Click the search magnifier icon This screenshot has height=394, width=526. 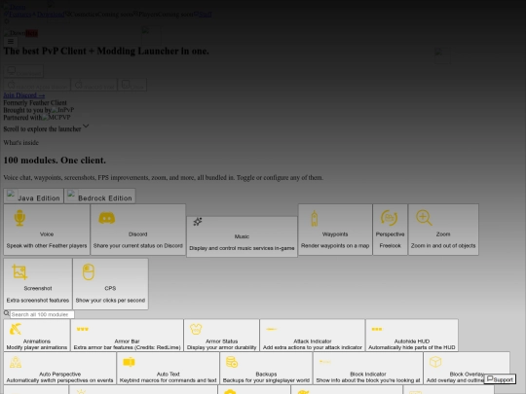(x=7, y=313)
